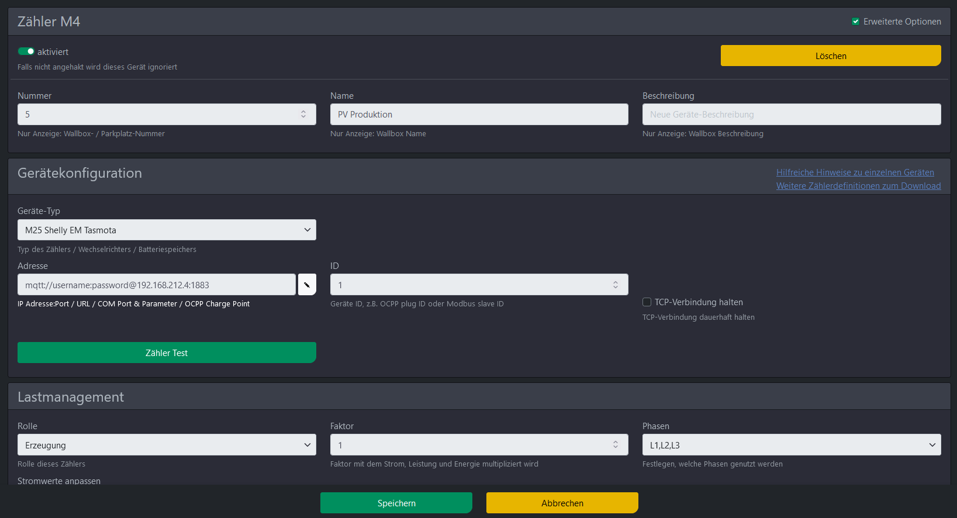
Task: Enable TCP-Verbindung halten checkbox
Action: click(x=647, y=302)
